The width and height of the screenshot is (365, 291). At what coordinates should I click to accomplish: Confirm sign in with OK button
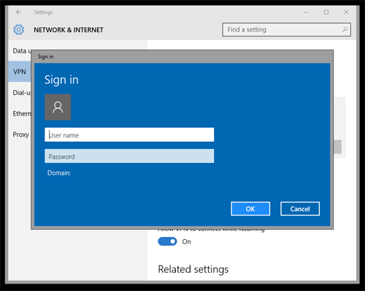pyautogui.click(x=250, y=208)
